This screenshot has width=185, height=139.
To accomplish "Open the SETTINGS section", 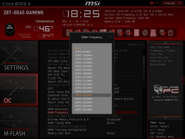I will click(19, 57).
